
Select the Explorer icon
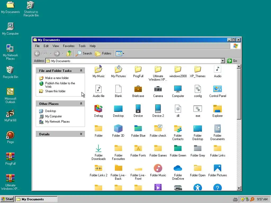(x=218, y=109)
